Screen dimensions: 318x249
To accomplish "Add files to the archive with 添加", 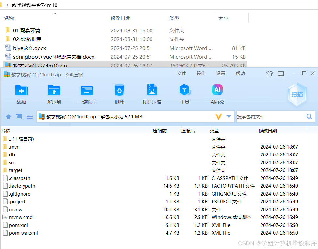I will (21, 94).
